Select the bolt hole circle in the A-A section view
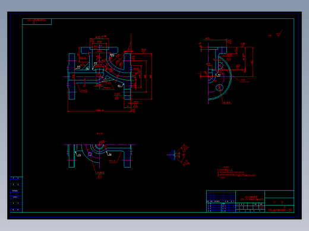Viewport: 309px width, 231px height. coord(90,154)
